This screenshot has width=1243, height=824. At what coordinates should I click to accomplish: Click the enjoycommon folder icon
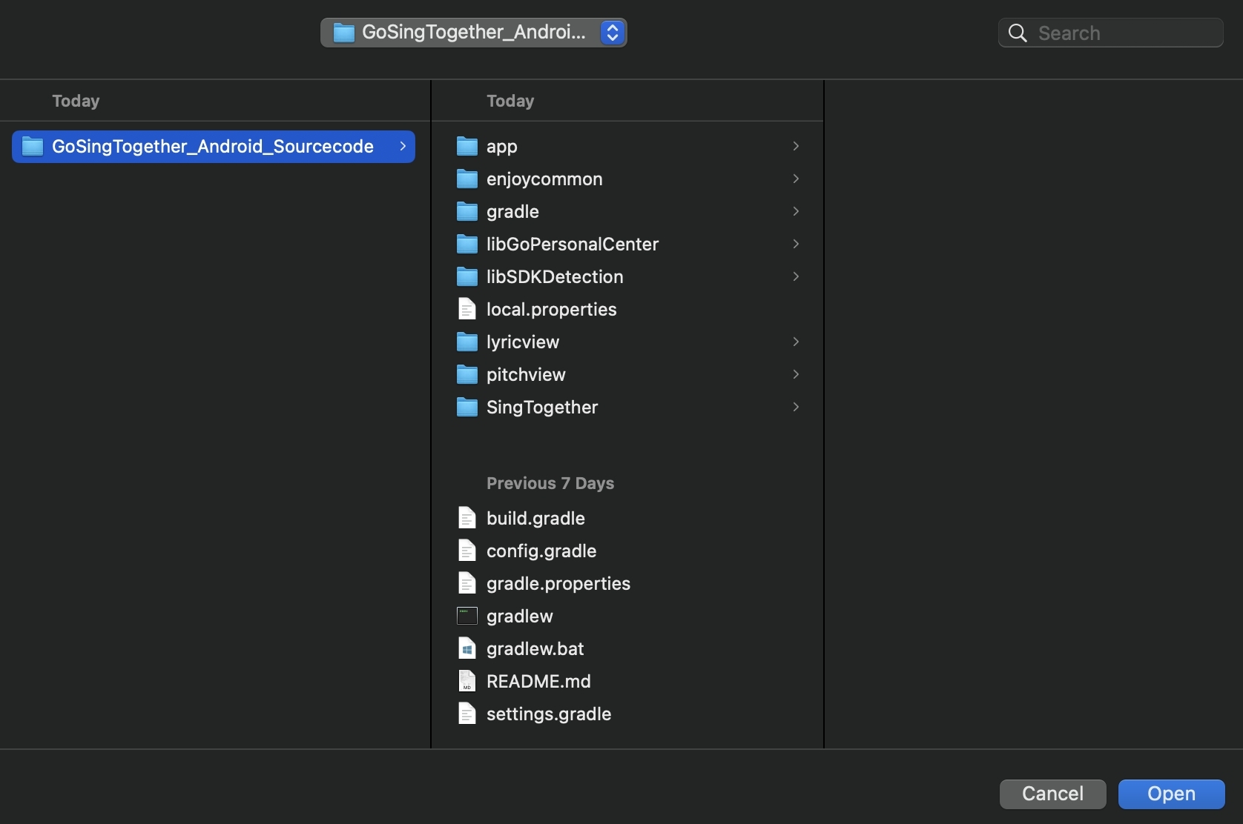[x=466, y=179]
